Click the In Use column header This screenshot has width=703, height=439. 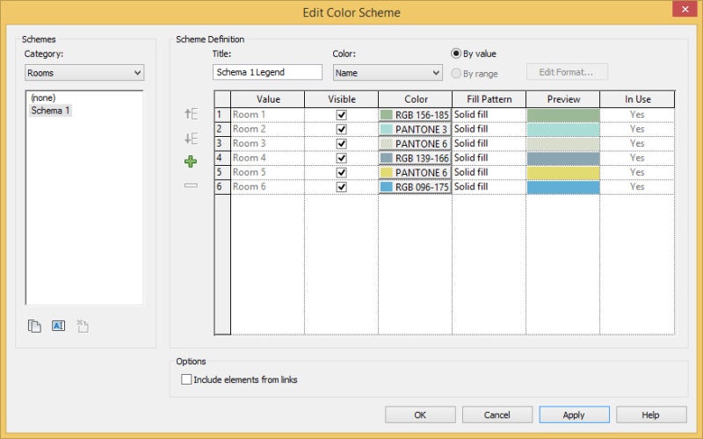point(637,99)
